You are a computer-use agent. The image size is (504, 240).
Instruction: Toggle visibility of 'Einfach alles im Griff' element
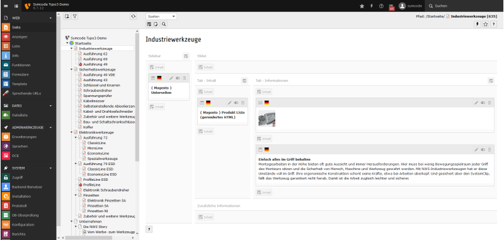[x=483, y=149]
